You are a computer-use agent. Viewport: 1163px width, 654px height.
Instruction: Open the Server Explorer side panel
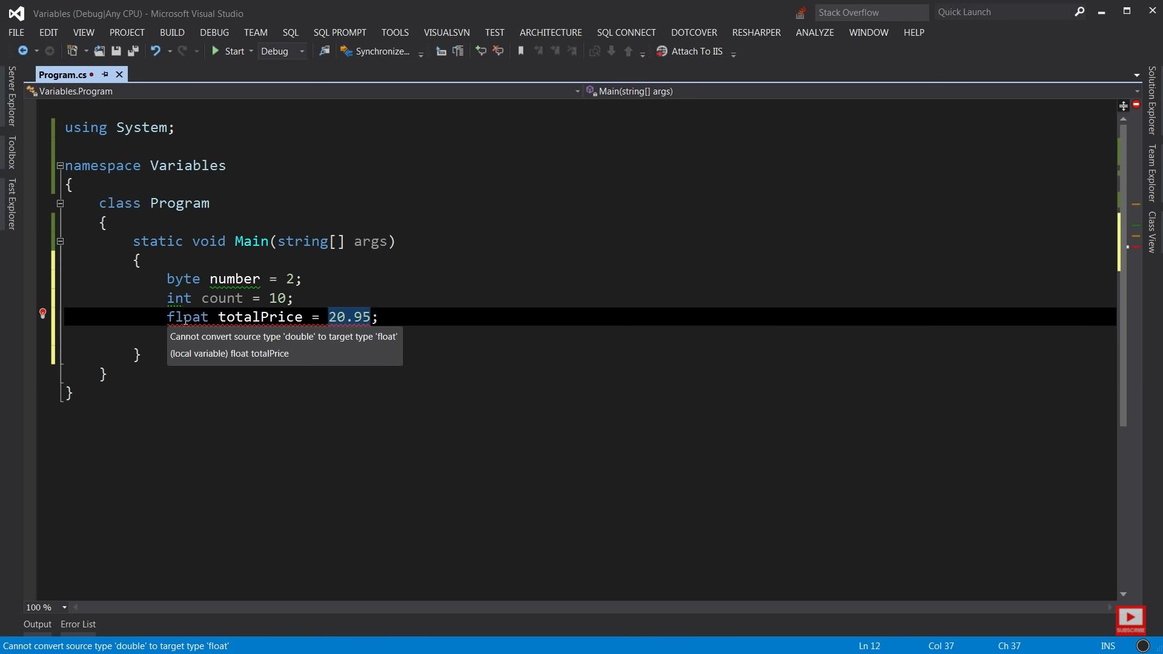click(x=12, y=96)
